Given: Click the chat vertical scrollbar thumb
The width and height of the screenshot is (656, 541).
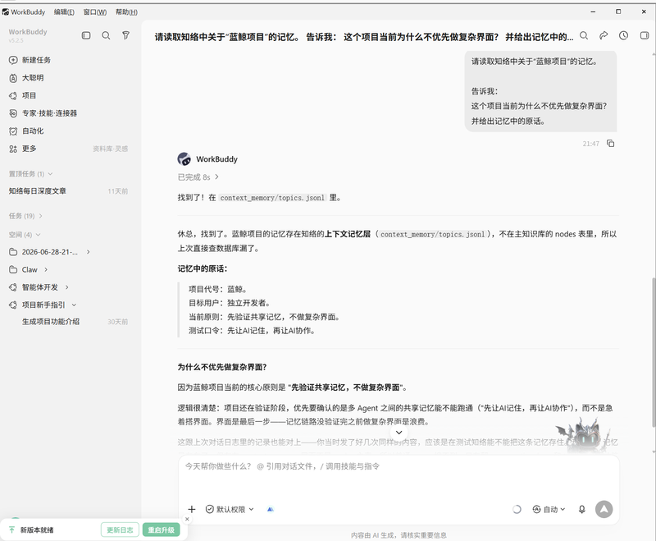Looking at the screenshot, I should (654, 351).
